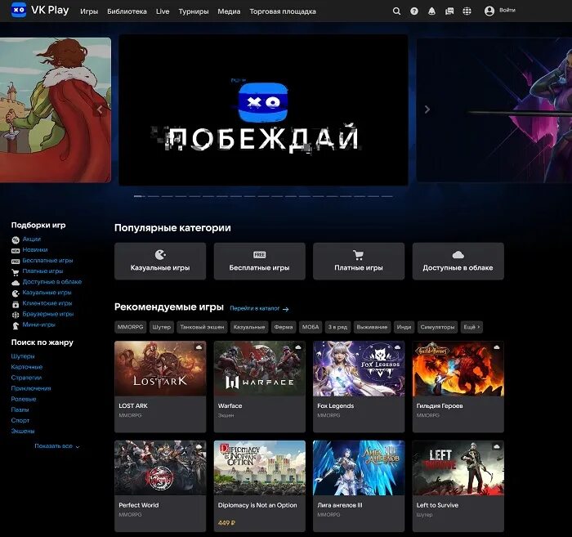Open the Бесплатные игры category tile
The width and height of the screenshot is (572, 537).
[259, 262]
